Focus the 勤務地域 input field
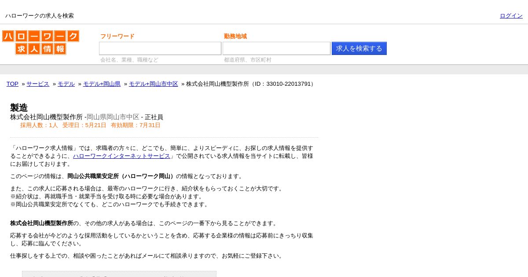 click(x=276, y=48)
